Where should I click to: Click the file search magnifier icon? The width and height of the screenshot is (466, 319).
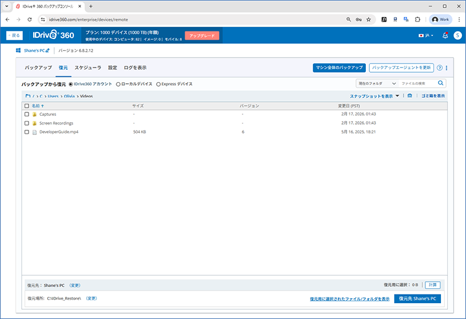[x=441, y=84]
